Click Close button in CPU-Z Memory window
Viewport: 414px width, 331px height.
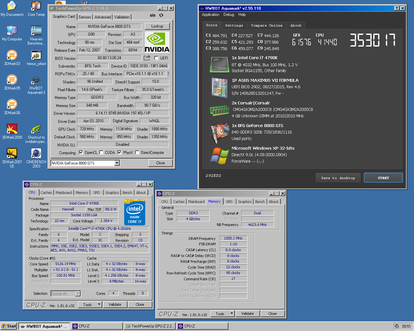(x=273, y=314)
